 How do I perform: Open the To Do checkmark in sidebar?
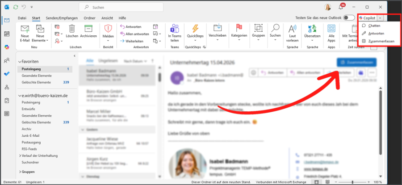7,74
